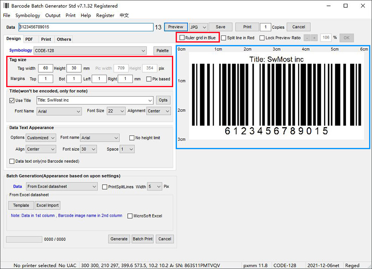Click the Tag width field
The height and width of the screenshot is (269, 372).
click(x=45, y=68)
